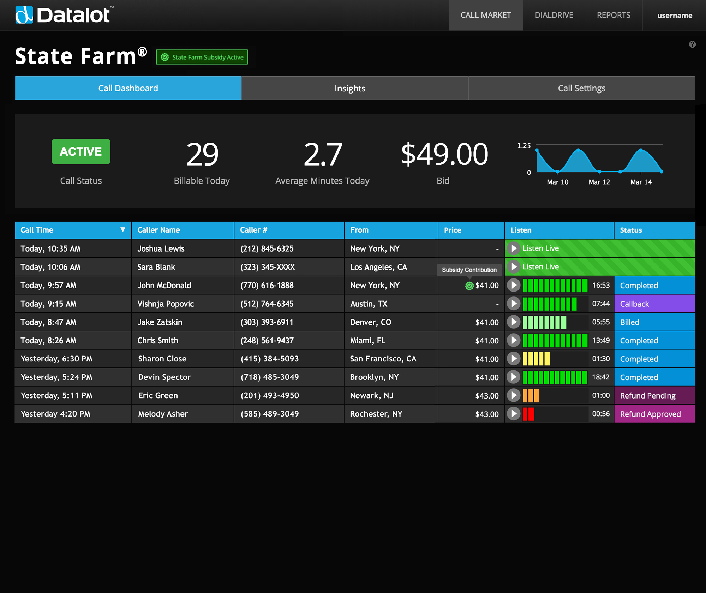
Task: Toggle the ACTIVE call status button
Action: 81,151
